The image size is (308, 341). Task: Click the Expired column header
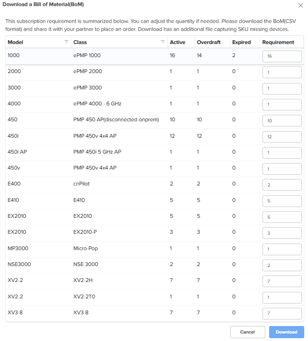coord(241,42)
